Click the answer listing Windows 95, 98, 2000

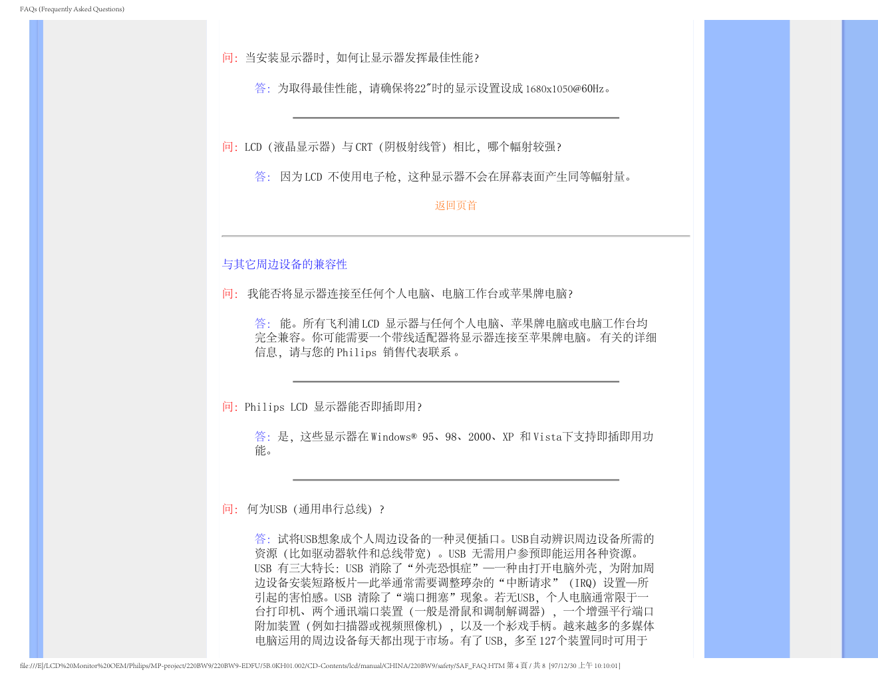pos(455,443)
